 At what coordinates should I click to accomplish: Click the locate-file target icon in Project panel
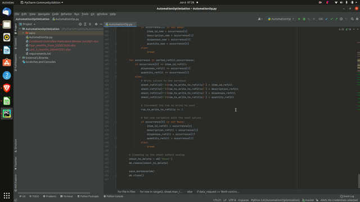click(80, 24)
